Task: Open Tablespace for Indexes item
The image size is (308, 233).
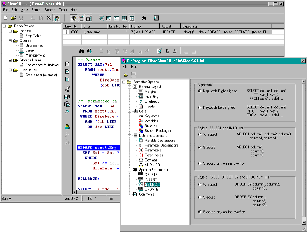Action: 43,65
